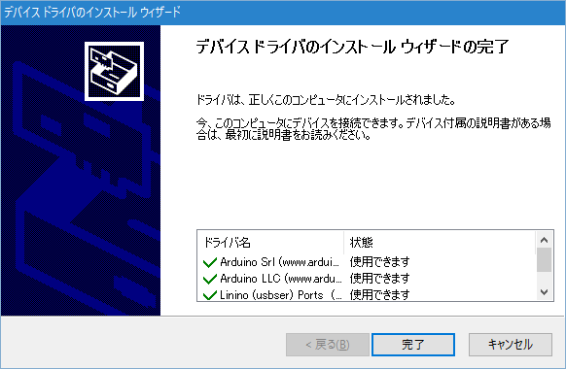566x369 pixels.
Task: Click green checkmark beside Arduino Srl driver
Action: tap(210, 262)
